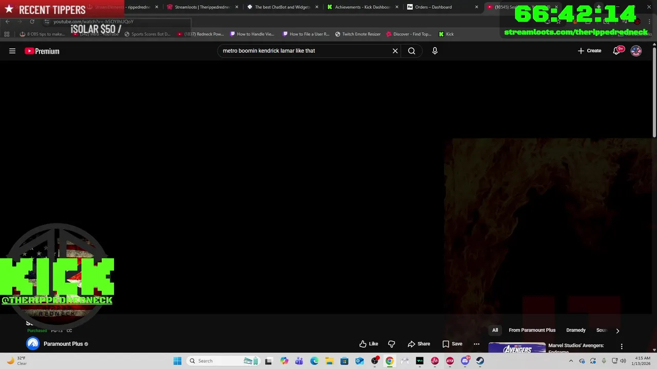Open How to Handle Vie... bookmark

tap(253, 34)
